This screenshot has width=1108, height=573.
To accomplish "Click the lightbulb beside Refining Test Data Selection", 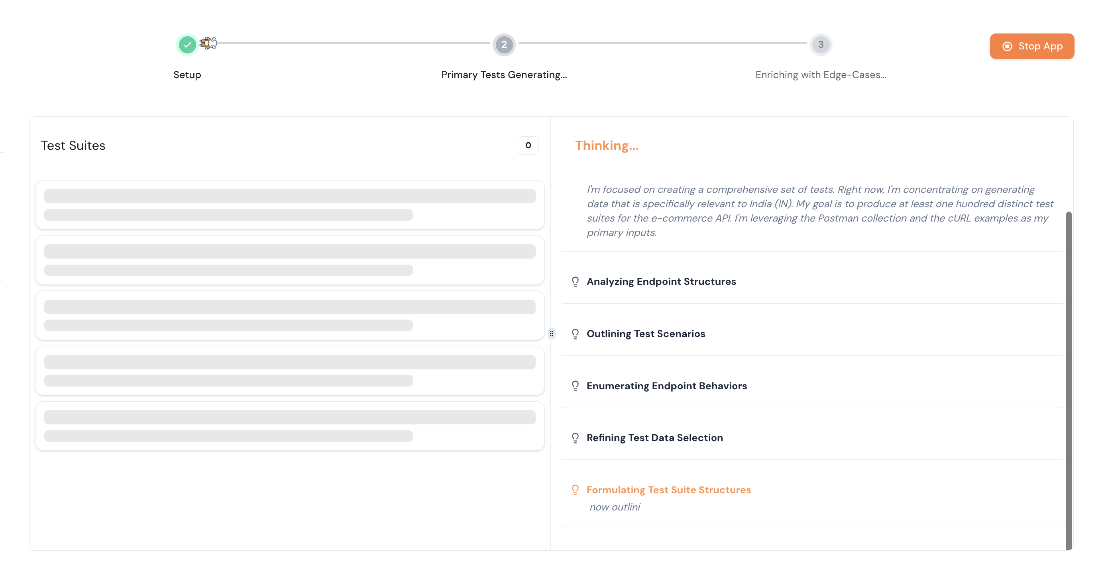I will pyautogui.click(x=575, y=438).
